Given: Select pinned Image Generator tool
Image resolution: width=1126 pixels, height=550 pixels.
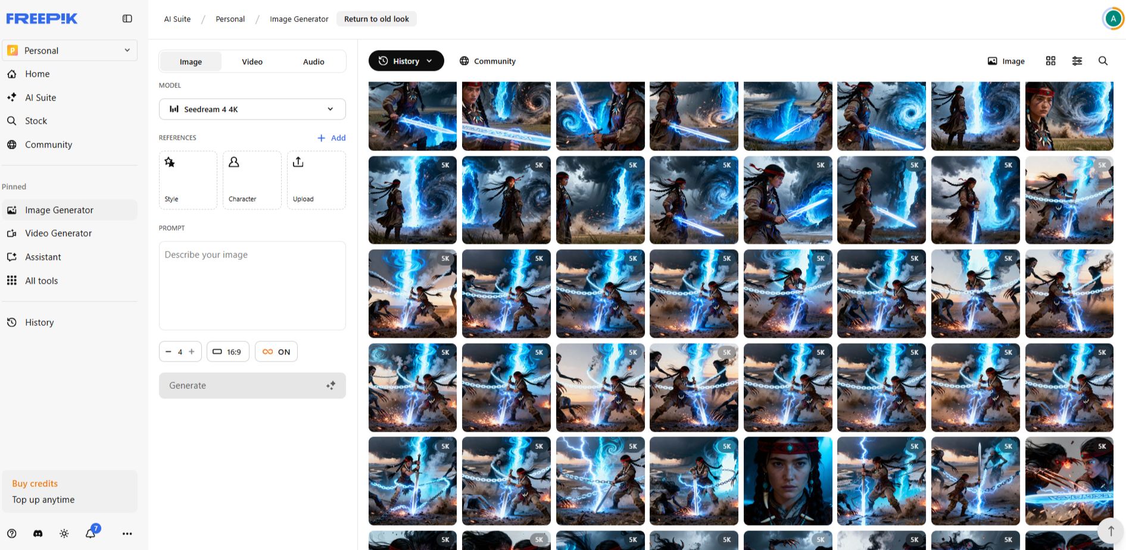Looking at the screenshot, I should (x=69, y=210).
